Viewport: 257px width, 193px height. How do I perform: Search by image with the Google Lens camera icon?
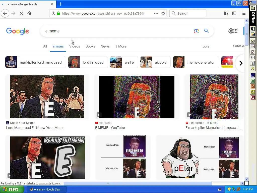[196, 31]
